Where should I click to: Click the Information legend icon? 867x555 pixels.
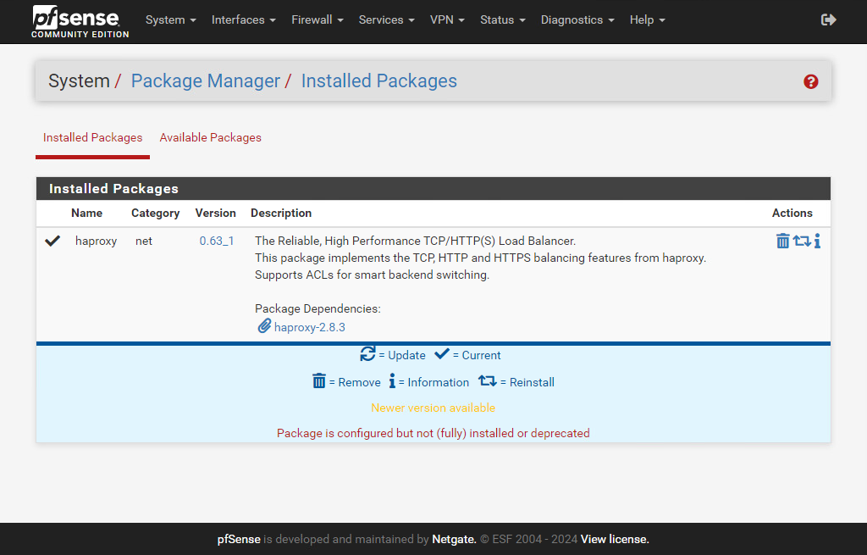392,380
